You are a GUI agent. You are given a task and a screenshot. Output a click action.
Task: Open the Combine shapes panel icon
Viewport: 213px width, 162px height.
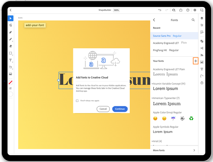(202, 41)
